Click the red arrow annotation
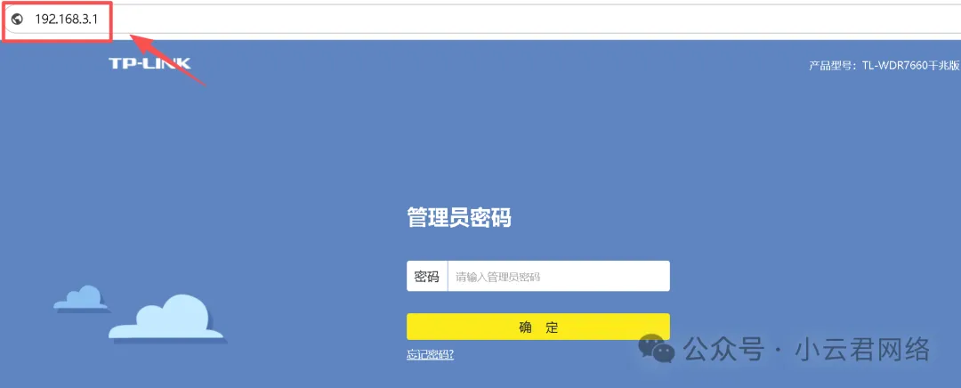The height and width of the screenshot is (388, 961). pos(167,59)
